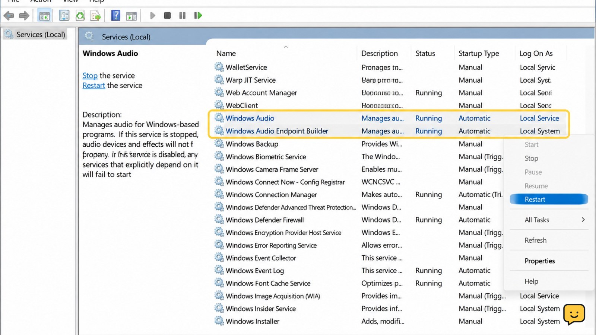Screen dimensions: 596x335
Task: Click the green Refresh toolbar icon
Action: click(x=80, y=16)
